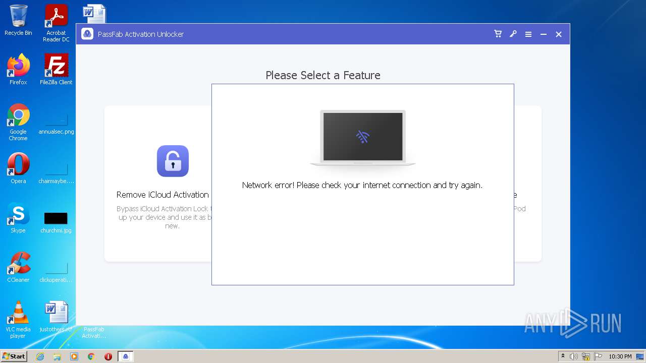Open the volume speaker tray icon

(574, 356)
